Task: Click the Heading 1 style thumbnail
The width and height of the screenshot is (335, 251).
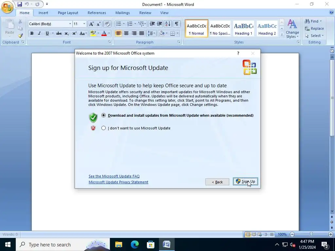Action: click(243, 29)
